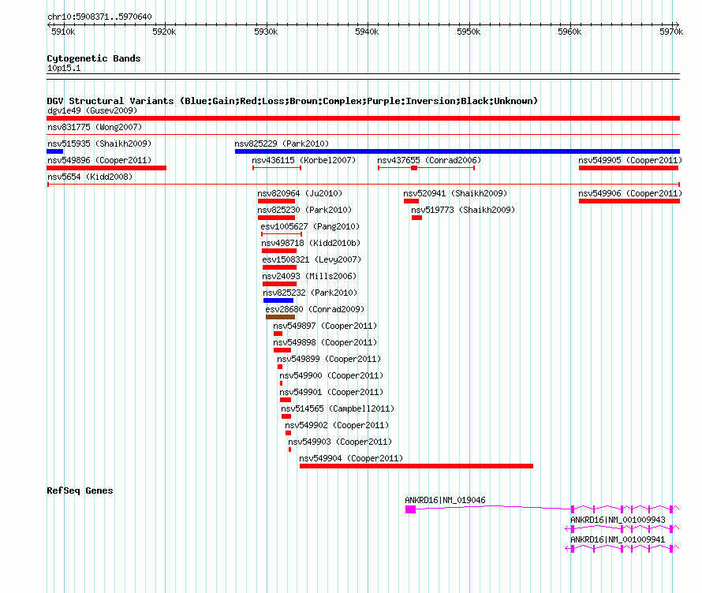Click nsv549896 (Cooper2011) label

tap(99, 160)
